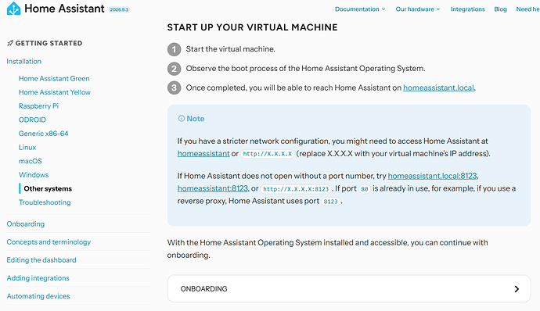The image size is (540, 311).
Task: Expand the Documentation dropdown menu
Action: coord(360,9)
